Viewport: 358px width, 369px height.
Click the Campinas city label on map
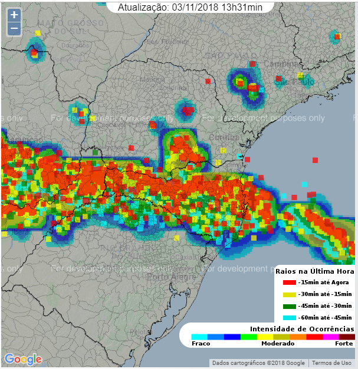click(x=282, y=64)
